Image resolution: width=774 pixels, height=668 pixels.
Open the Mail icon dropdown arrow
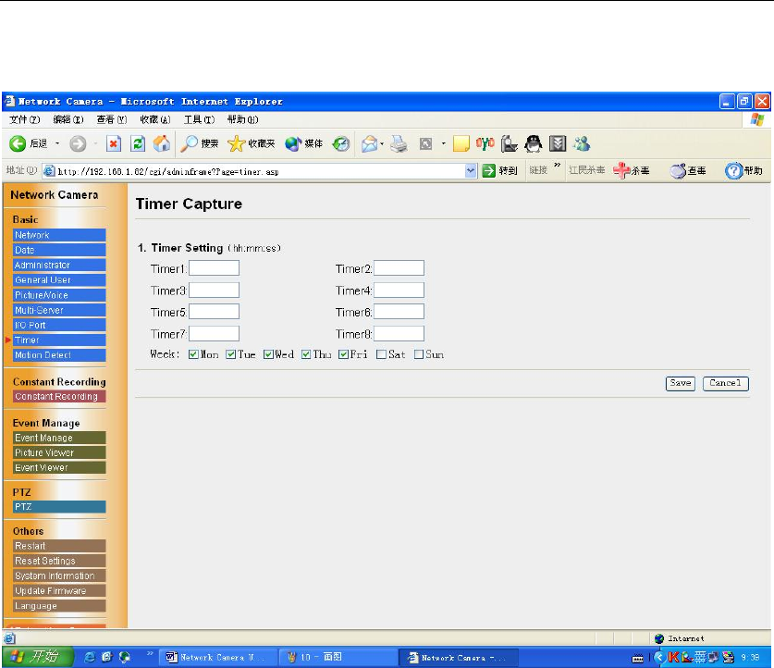click(382, 144)
